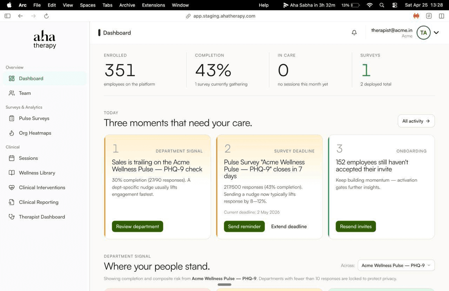Click the Org Heatmaps flame icon

click(11, 133)
